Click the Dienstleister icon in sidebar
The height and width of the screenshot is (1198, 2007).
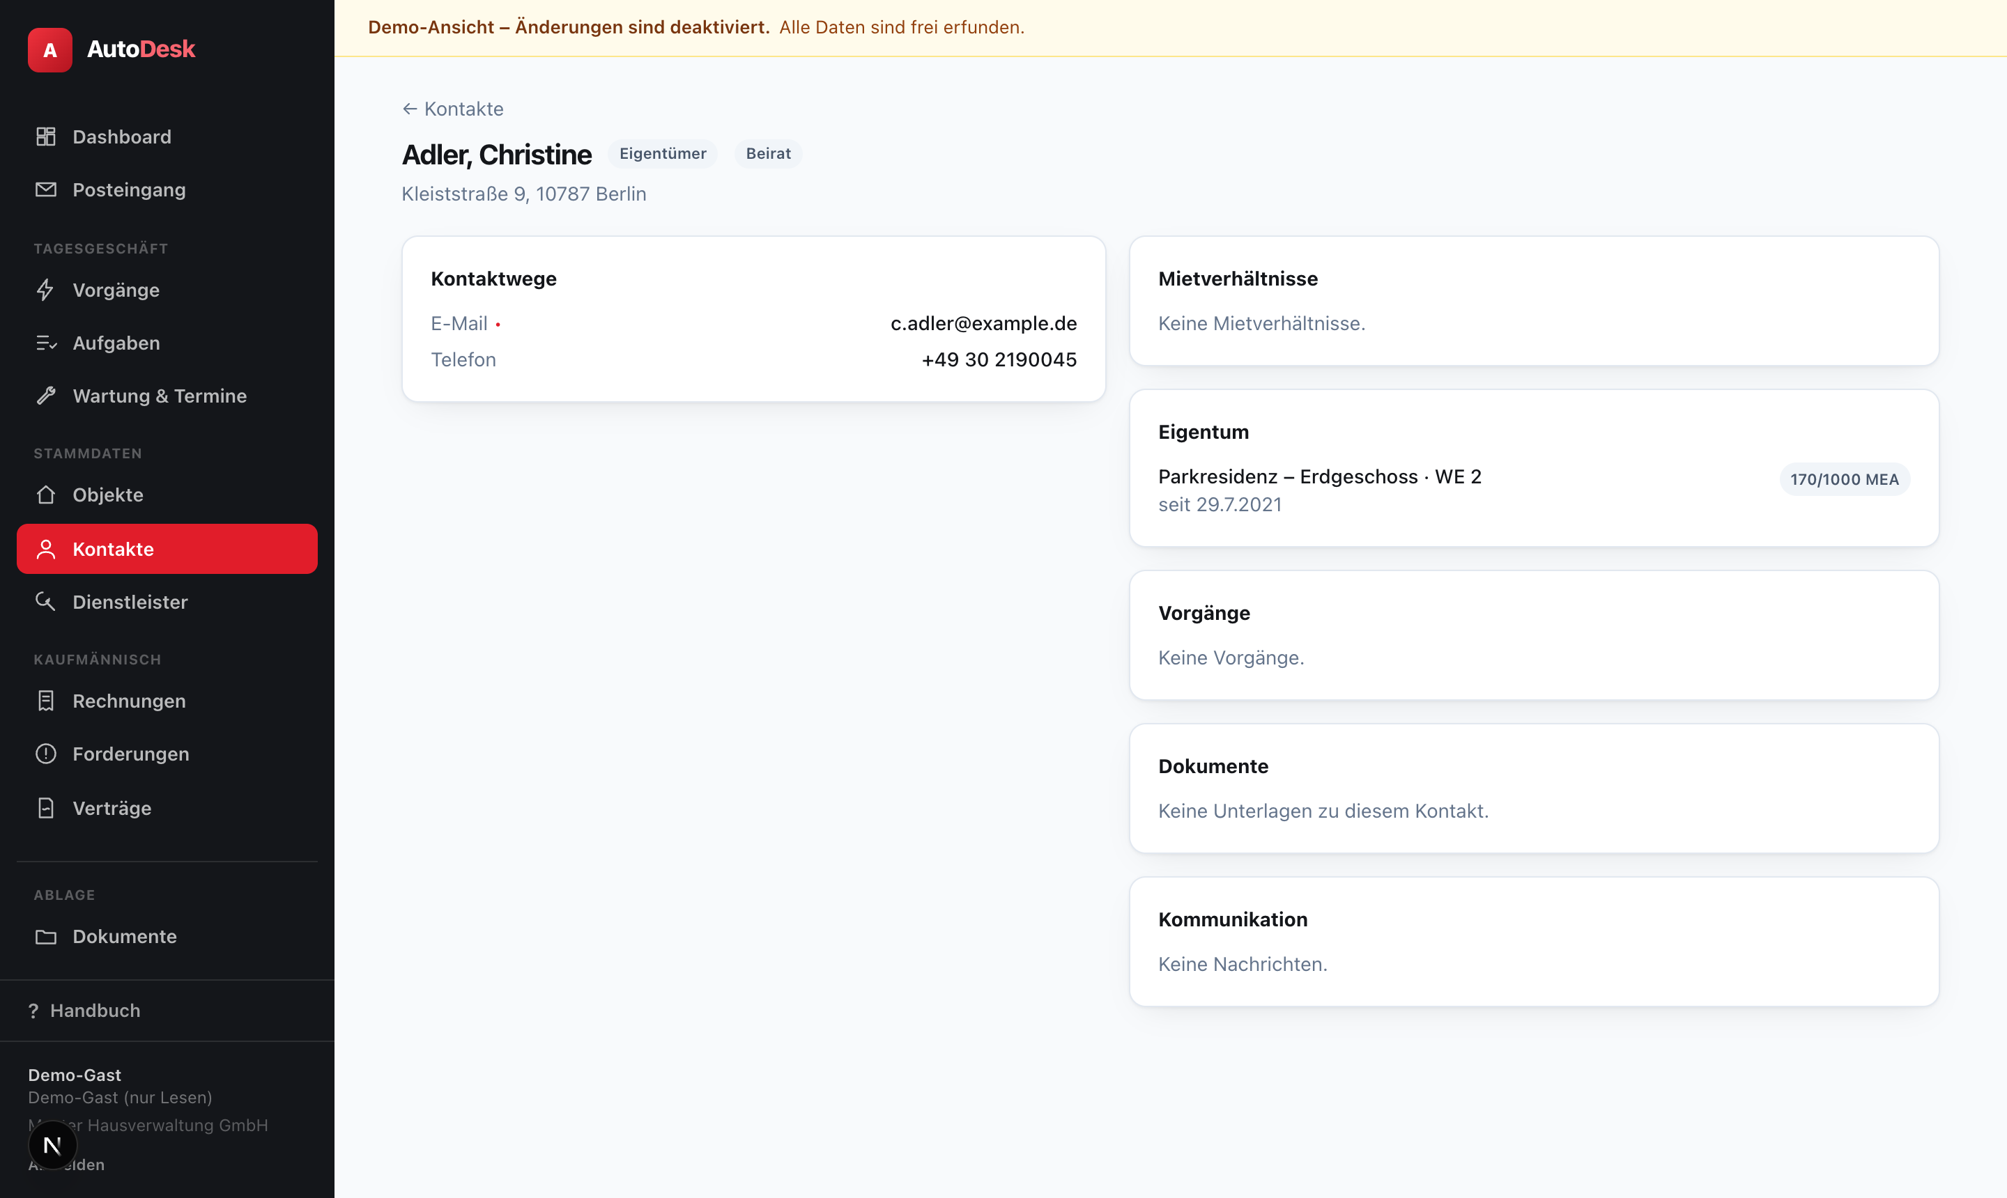(x=46, y=601)
